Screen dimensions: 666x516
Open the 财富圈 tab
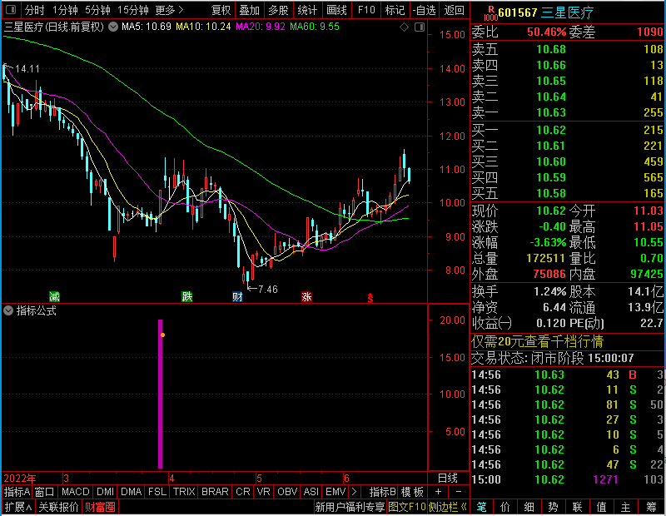pos(100,507)
